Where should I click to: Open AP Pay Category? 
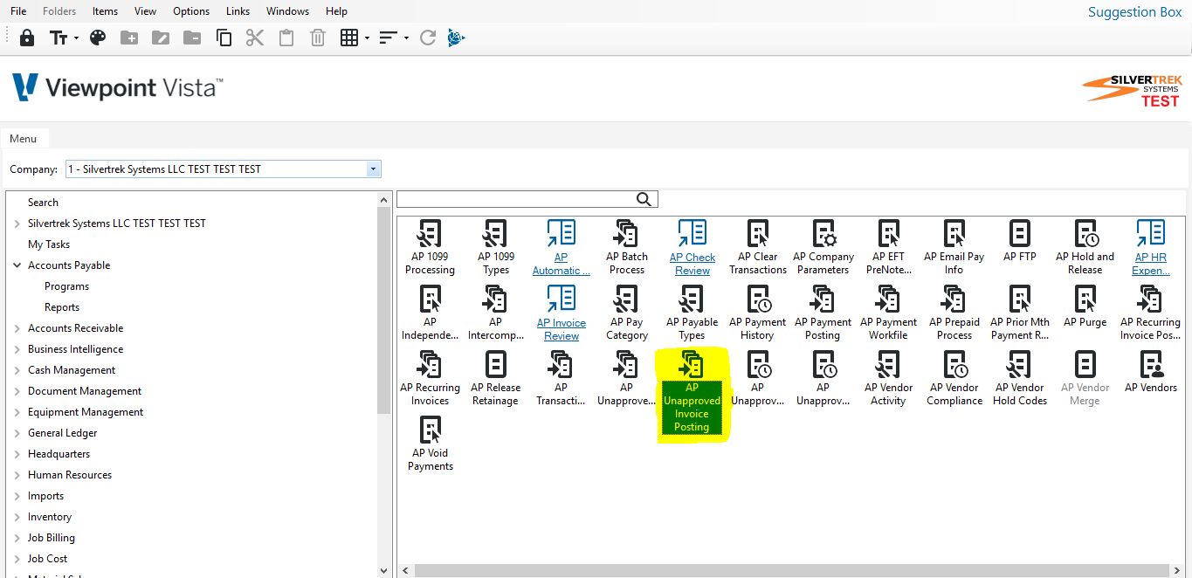(x=626, y=313)
